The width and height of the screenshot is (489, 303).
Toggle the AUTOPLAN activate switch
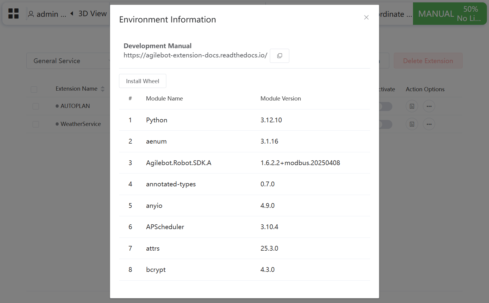coord(385,106)
